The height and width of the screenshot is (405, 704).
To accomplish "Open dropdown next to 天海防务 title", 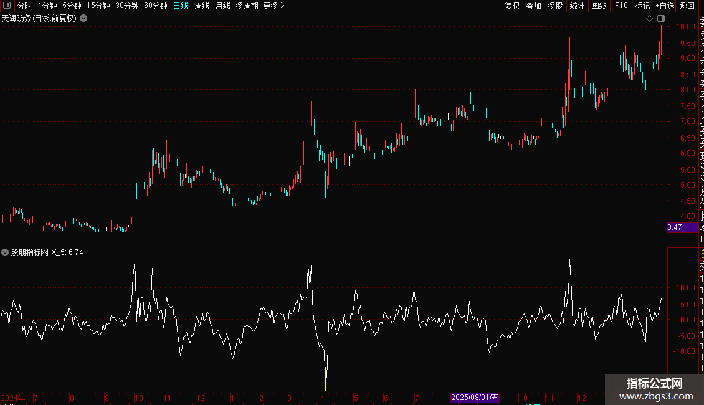I will [83, 19].
